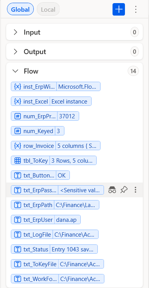Expand the Input variables section
Image resolution: width=149 pixels, height=288 pixels.
pos(16,32)
